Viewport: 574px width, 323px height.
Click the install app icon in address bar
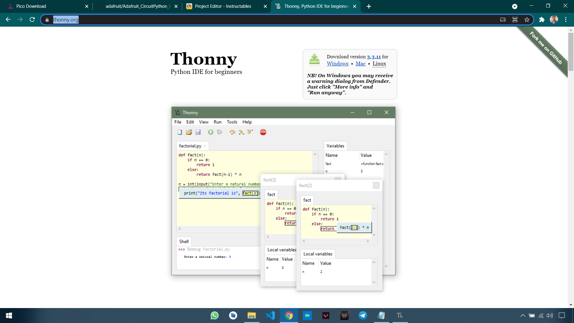(x=503, y=20)
